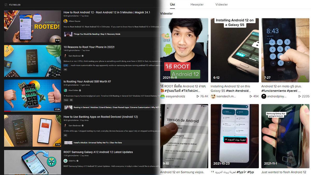Click HowToMen channel avatar icon
The width and height of the screenshot is (311, 175).
point(66,90)
